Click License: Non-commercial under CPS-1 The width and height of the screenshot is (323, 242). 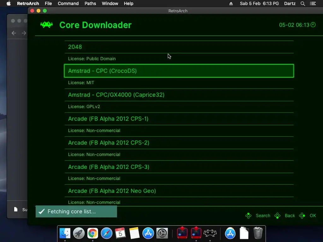point(94,130)
